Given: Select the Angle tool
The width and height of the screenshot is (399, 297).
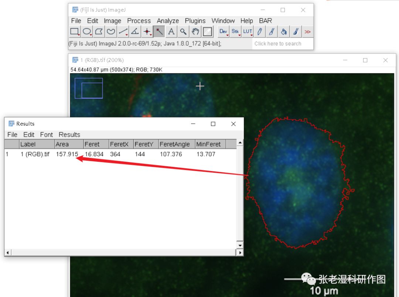Looking at the screenshot, I should point(135,32).
